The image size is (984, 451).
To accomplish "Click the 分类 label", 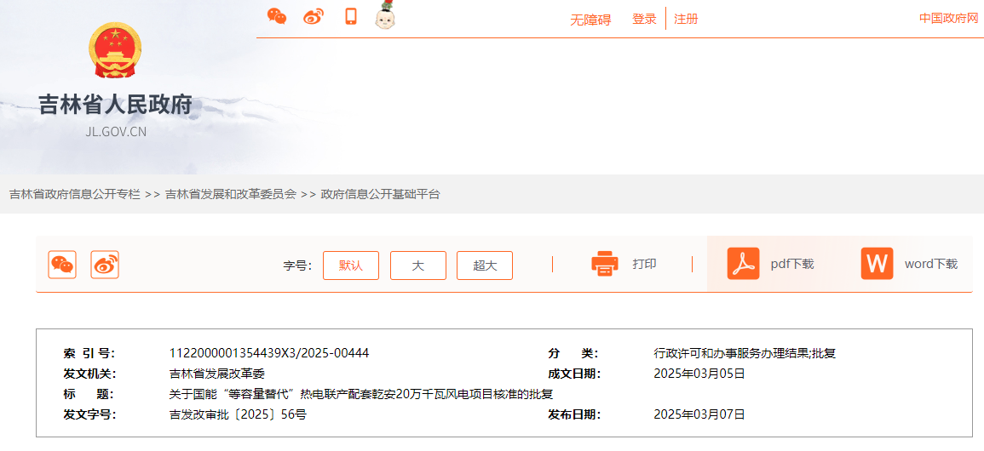I will pyautogui.click(x=573, y=353).
